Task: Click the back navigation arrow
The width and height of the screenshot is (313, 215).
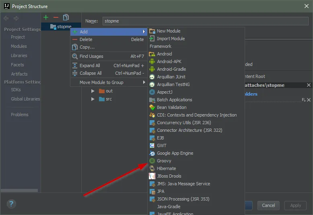Action: 6,18
